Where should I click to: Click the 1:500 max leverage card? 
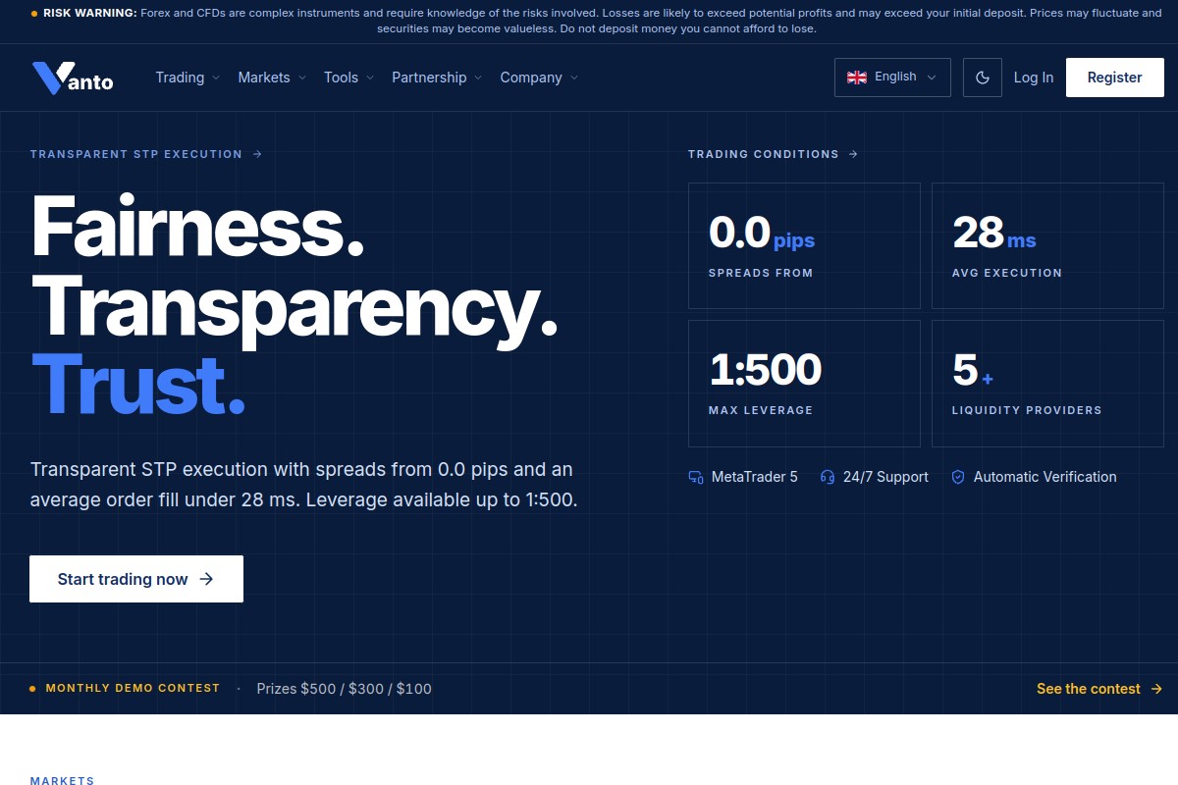(x=804, y=384)
